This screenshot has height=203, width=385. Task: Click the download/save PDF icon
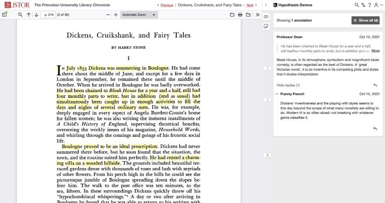pyautogui.click(x=248, y=15)
